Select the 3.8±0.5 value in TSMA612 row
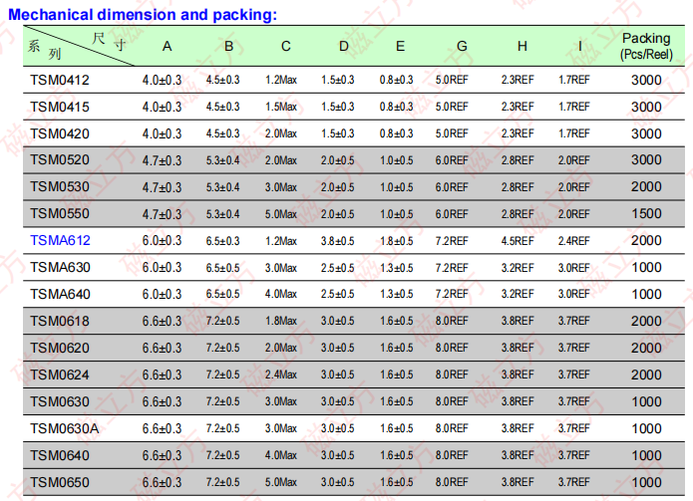 click(338, 240)
